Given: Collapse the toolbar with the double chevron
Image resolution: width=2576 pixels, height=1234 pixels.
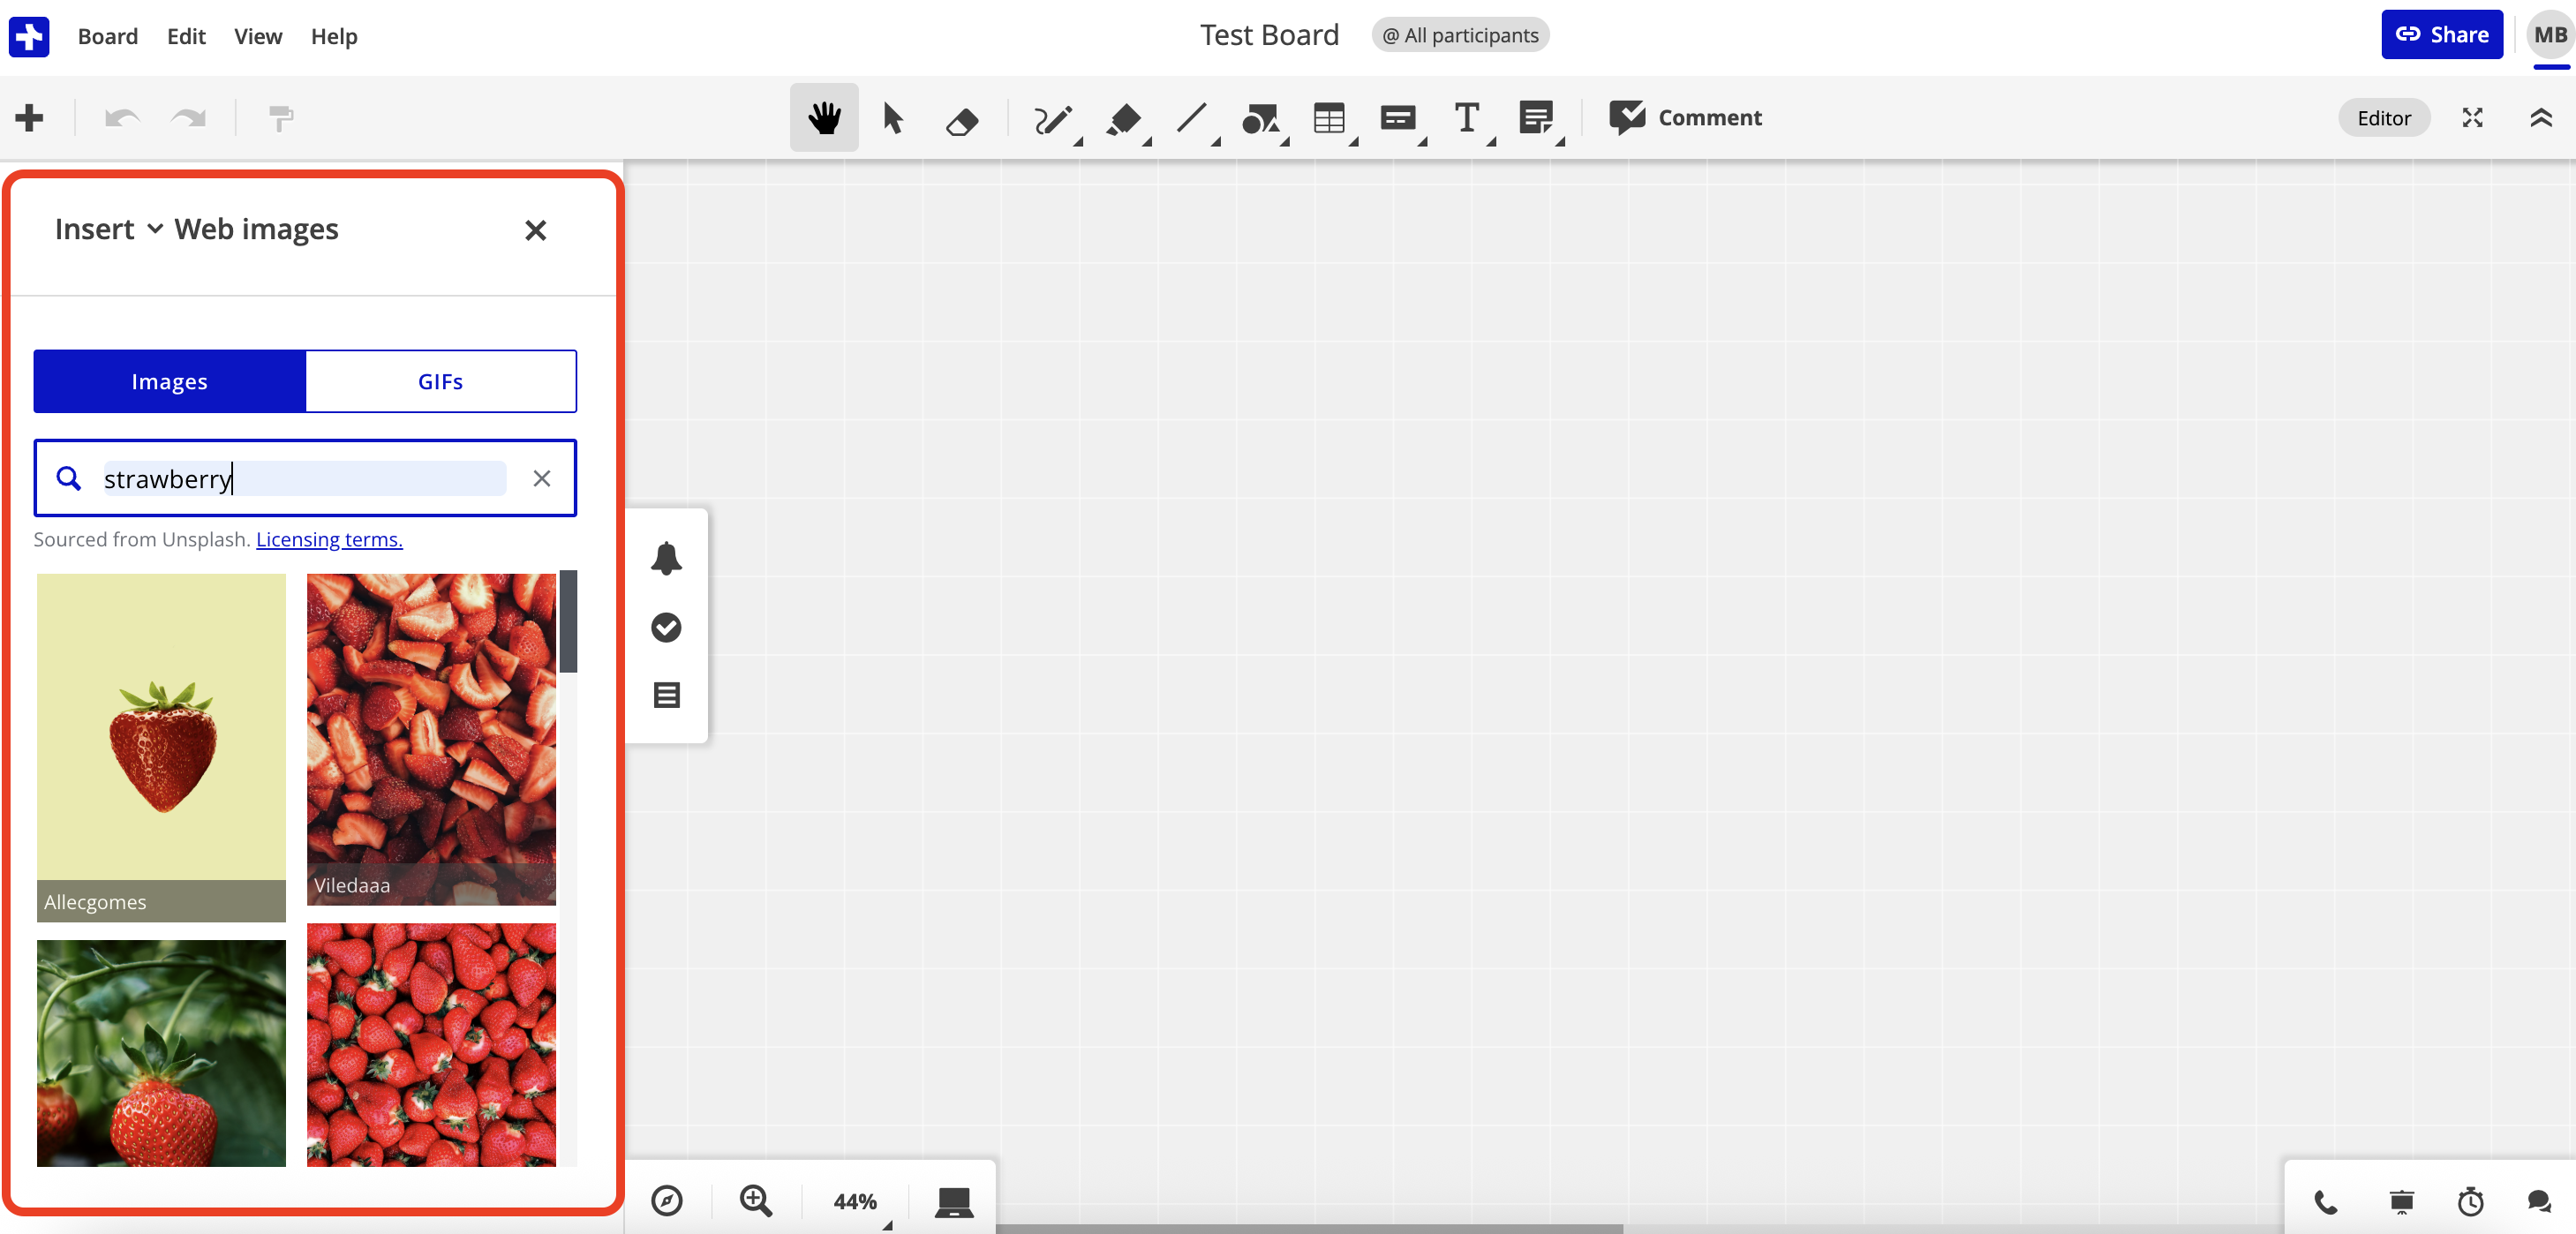Looking at the screenshot, I should (x=2540, y=117).
